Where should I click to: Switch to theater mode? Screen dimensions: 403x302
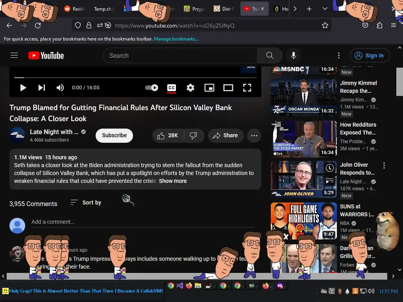point(228,88)
